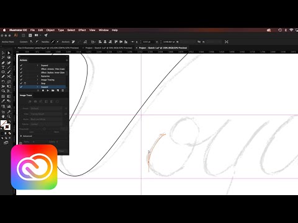Click the Y coordinate input field
The height and width of the screenshot is (223, 298).
pos(169,42)
